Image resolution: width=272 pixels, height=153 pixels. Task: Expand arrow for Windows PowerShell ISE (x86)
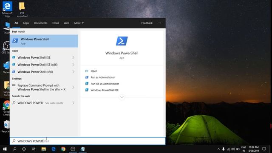tap(74, 65)
